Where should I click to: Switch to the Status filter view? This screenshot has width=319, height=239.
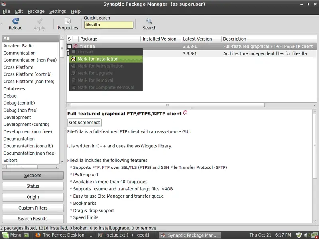coord(33,186)
